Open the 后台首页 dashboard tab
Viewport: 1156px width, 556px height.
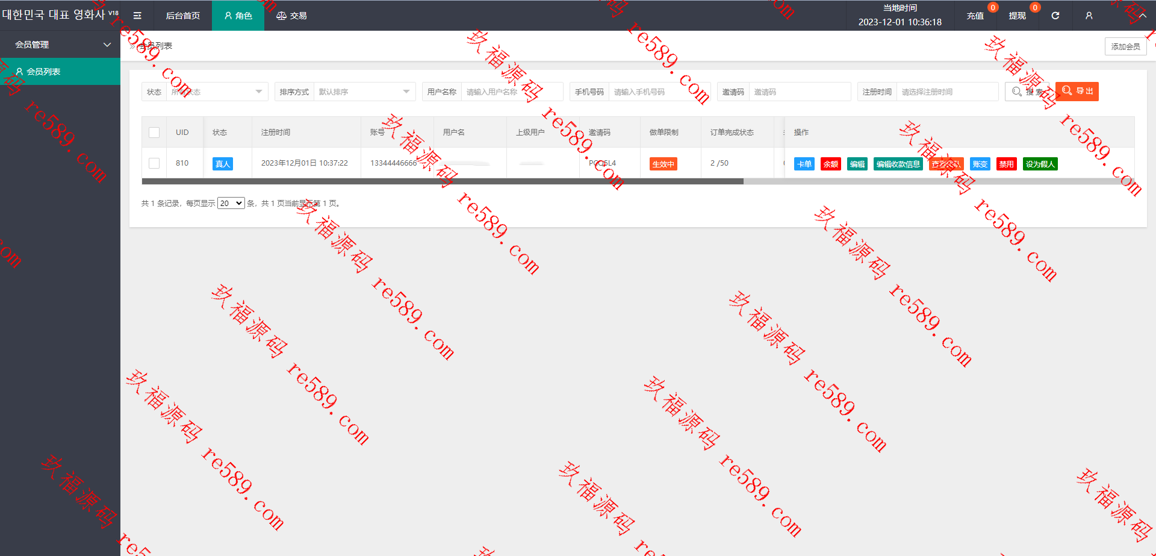183,16
